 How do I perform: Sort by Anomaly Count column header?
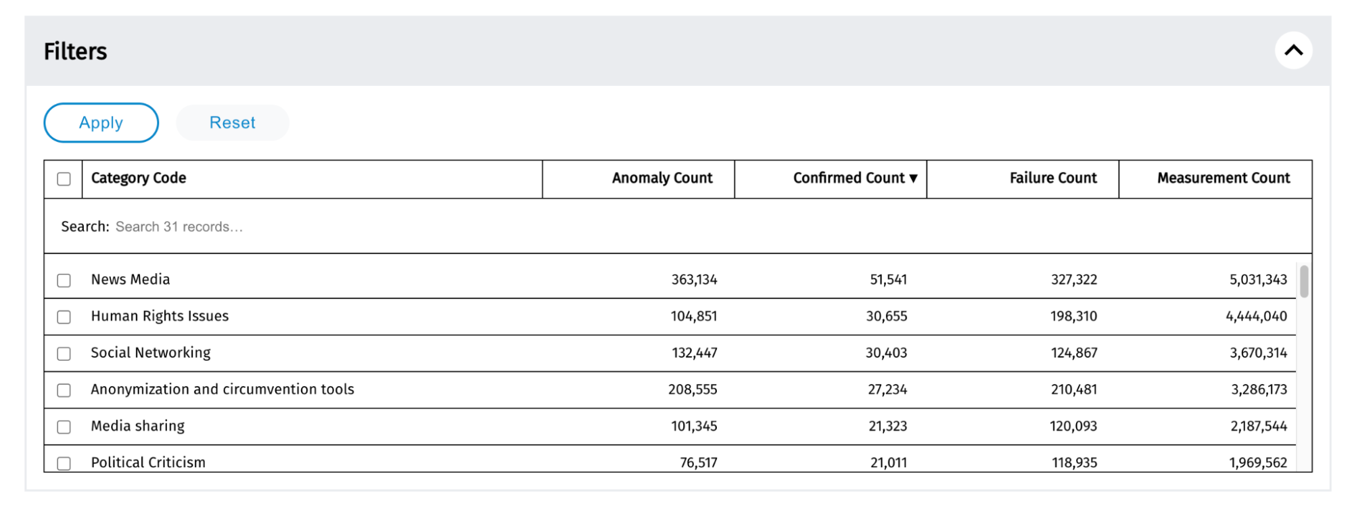(x=662, y=178)
